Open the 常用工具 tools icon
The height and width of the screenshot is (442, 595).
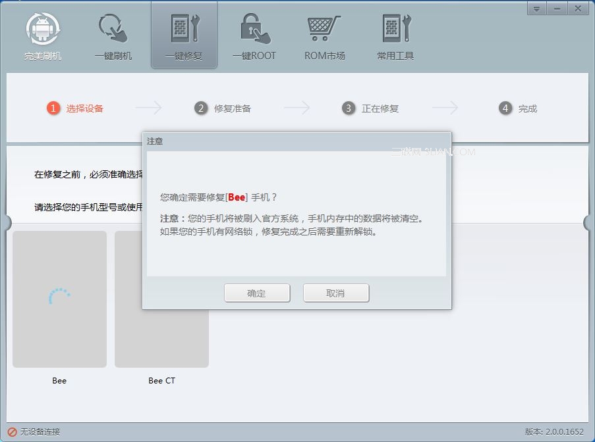[396, 29]
